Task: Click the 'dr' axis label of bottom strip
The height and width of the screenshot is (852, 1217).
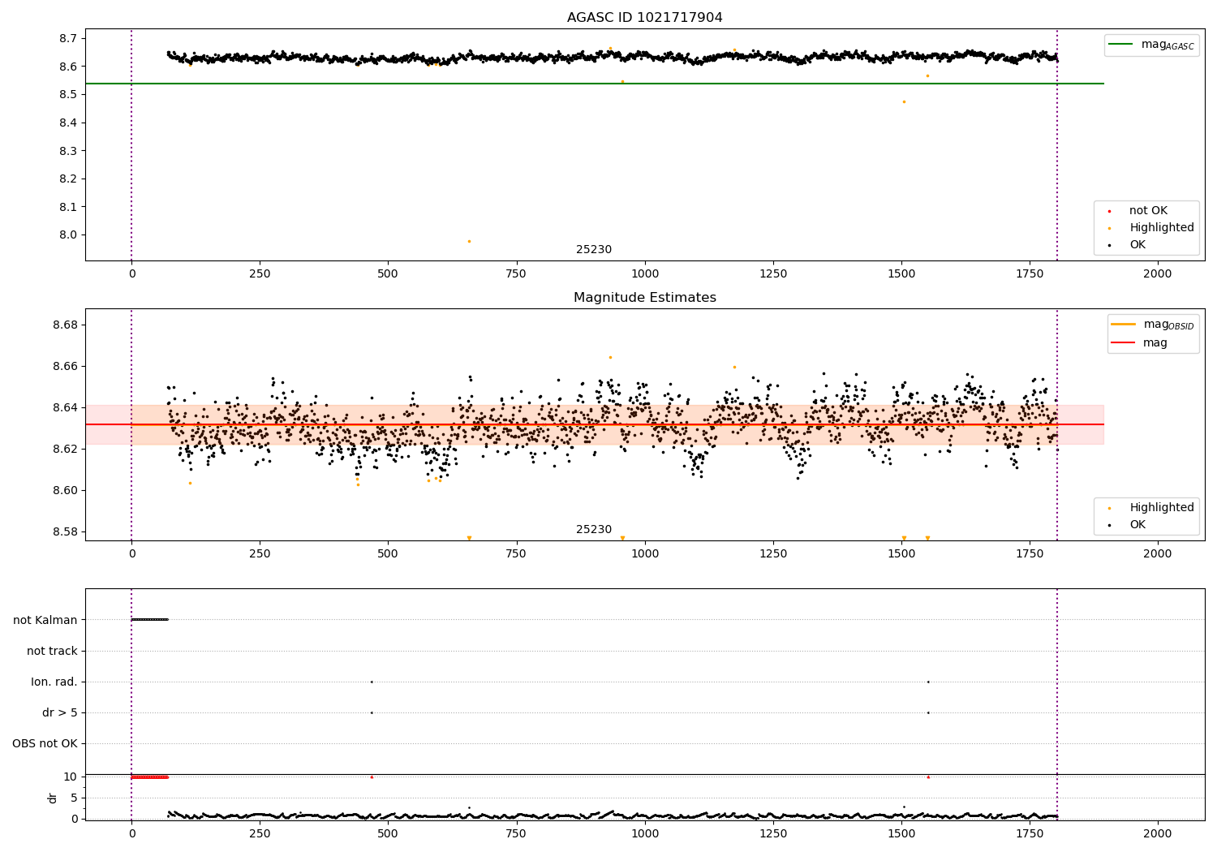Action: point(53,798)
